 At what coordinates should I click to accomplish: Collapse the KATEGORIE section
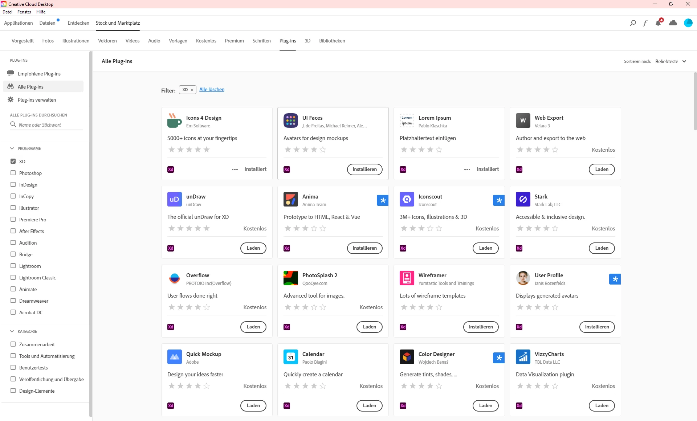12,331
